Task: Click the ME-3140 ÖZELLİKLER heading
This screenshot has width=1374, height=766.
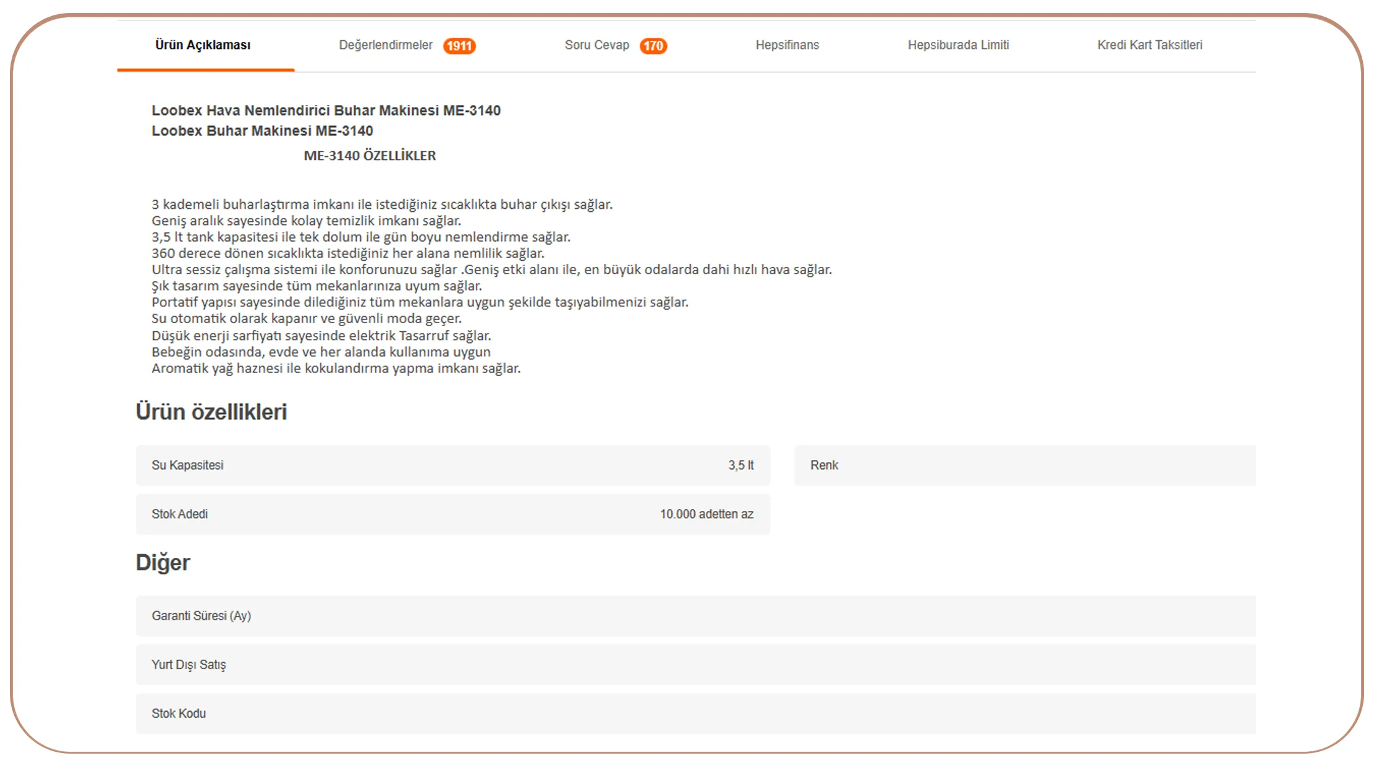Action: (370, 156)
